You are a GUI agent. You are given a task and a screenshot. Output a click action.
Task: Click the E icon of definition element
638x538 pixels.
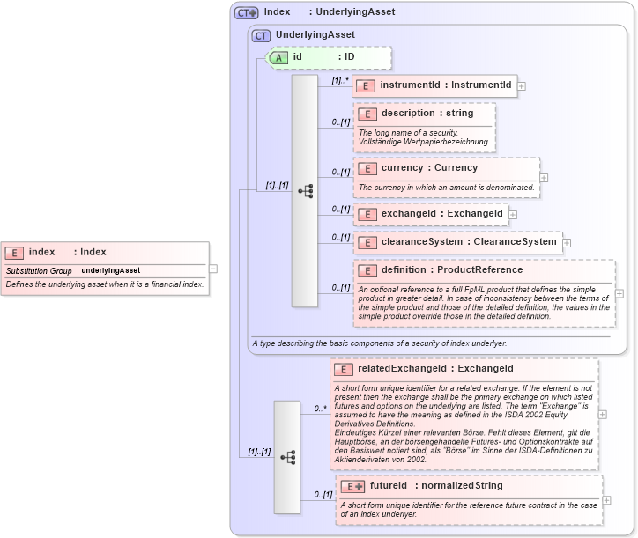367,271
